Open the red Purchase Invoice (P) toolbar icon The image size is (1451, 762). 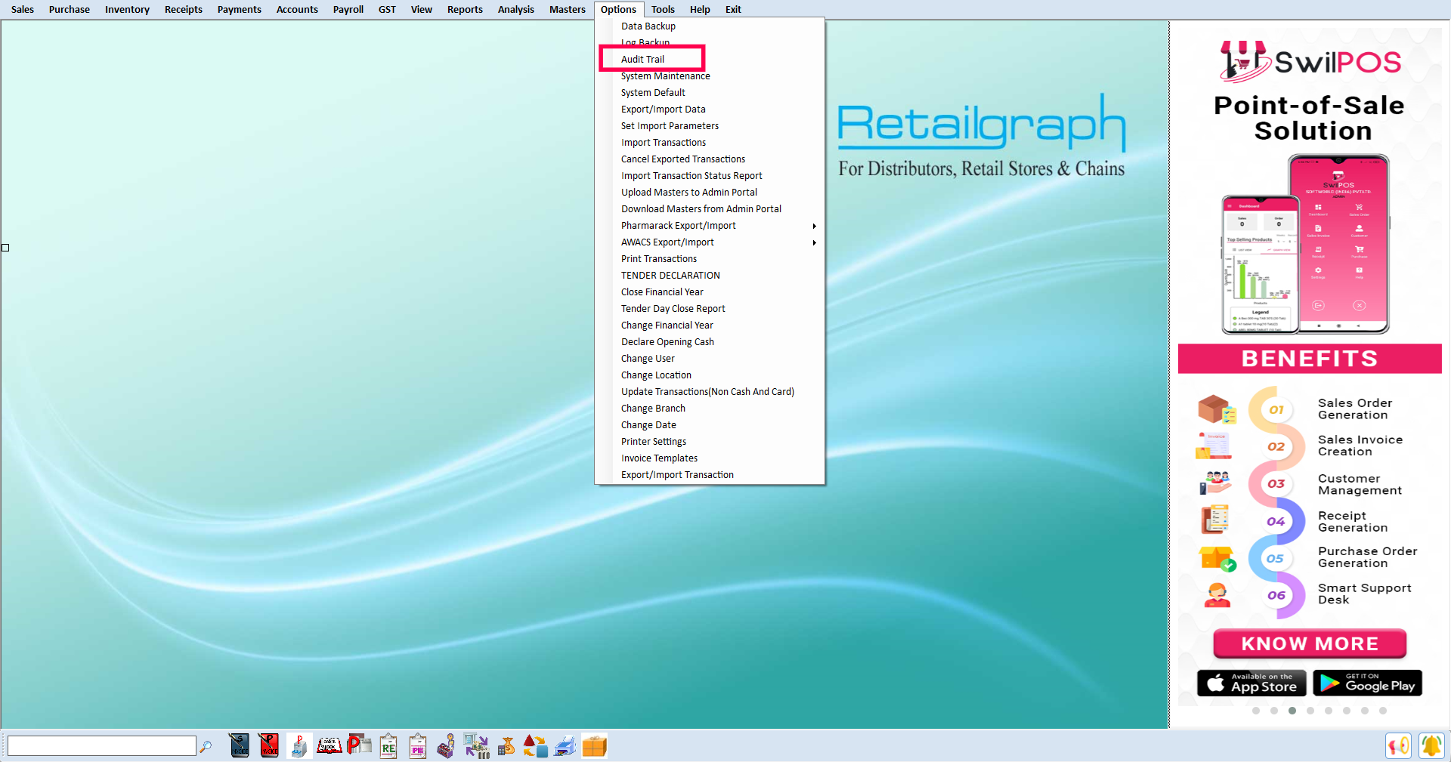coord(269,746)
